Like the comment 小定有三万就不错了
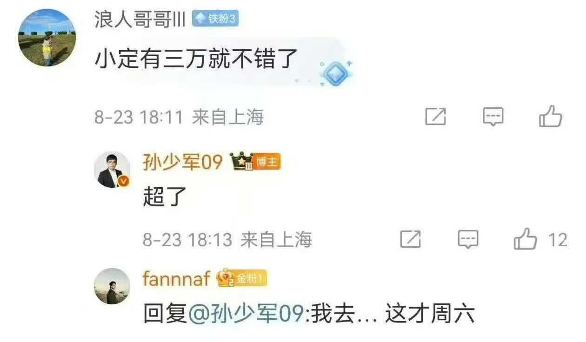586x342 pixels. 551,116
